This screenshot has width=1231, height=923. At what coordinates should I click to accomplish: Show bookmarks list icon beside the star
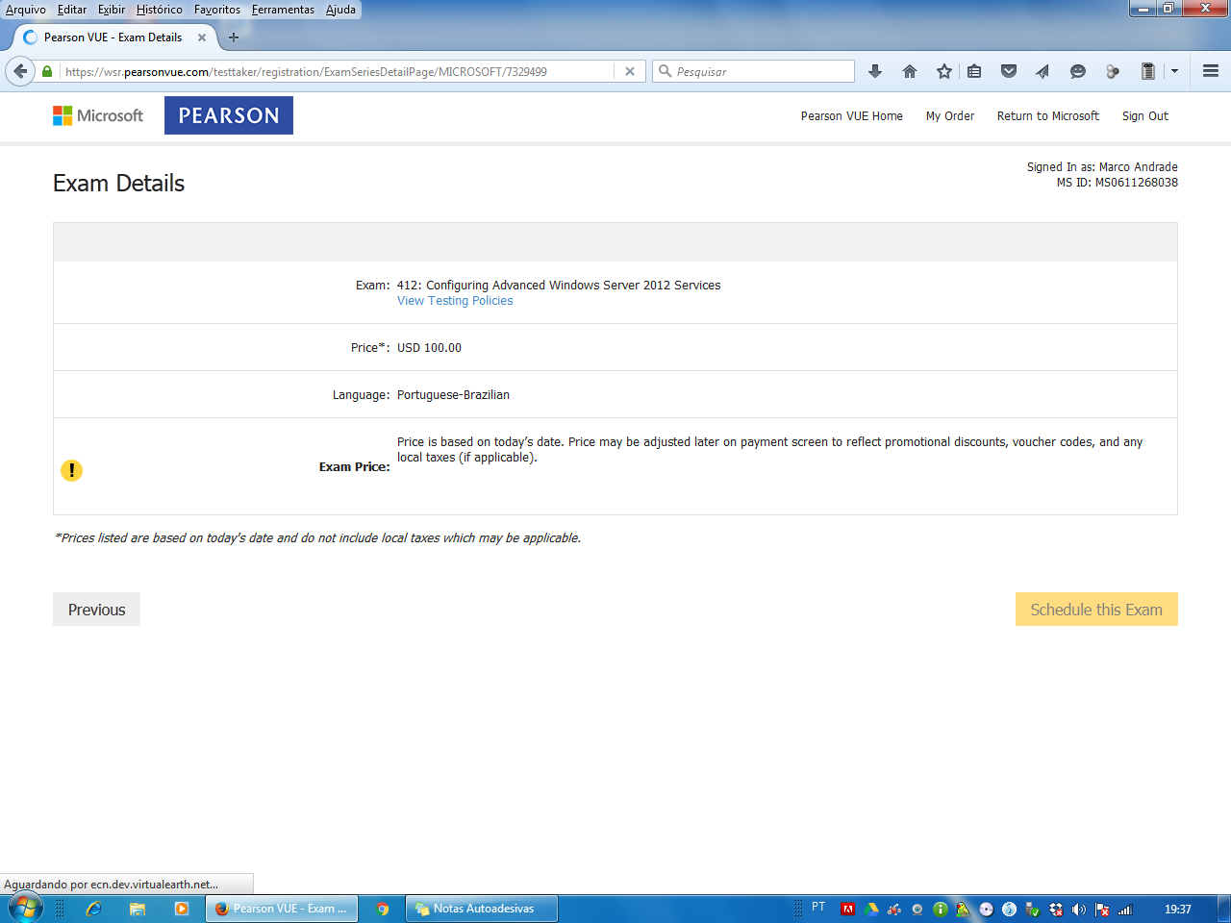(x=974, y=71)
